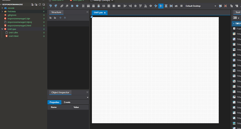Click the form handle icon at canvas corner
This screenshot has height=129, width=241.
pos(92,17)
